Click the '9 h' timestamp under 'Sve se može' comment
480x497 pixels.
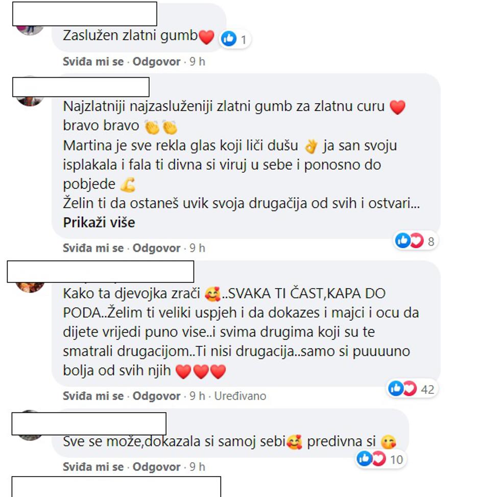(198, 467)
